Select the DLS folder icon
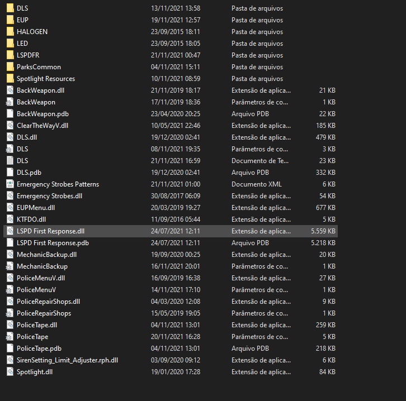Image resolution: width=406 pixels, height=401 pixels. (10, 8)
